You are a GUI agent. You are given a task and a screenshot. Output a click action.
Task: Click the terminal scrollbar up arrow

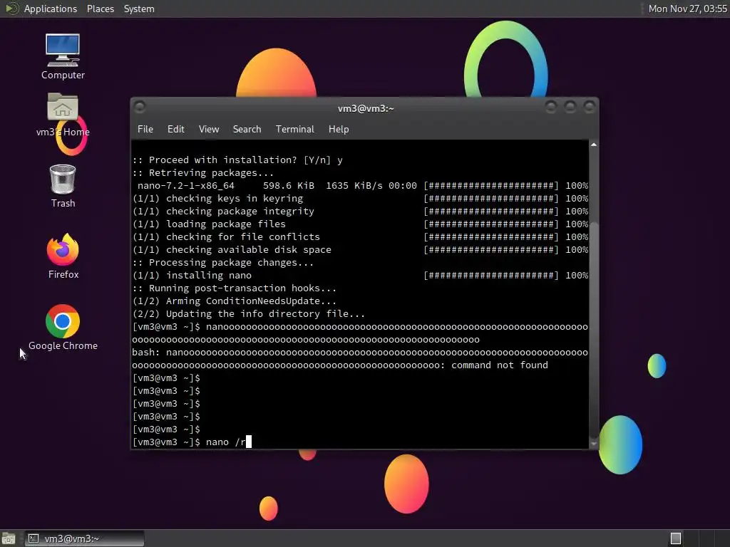tap(594, 145)
